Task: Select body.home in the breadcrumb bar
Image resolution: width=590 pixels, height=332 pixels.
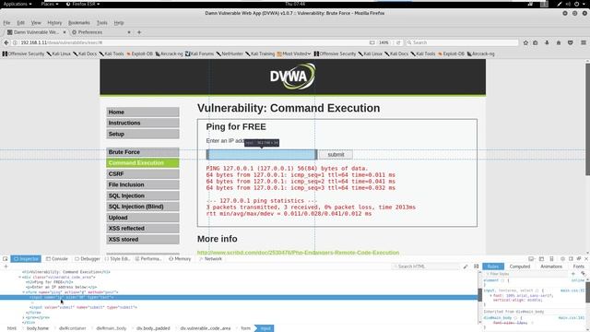Action: pyautogui.click(x=38, y=328)
